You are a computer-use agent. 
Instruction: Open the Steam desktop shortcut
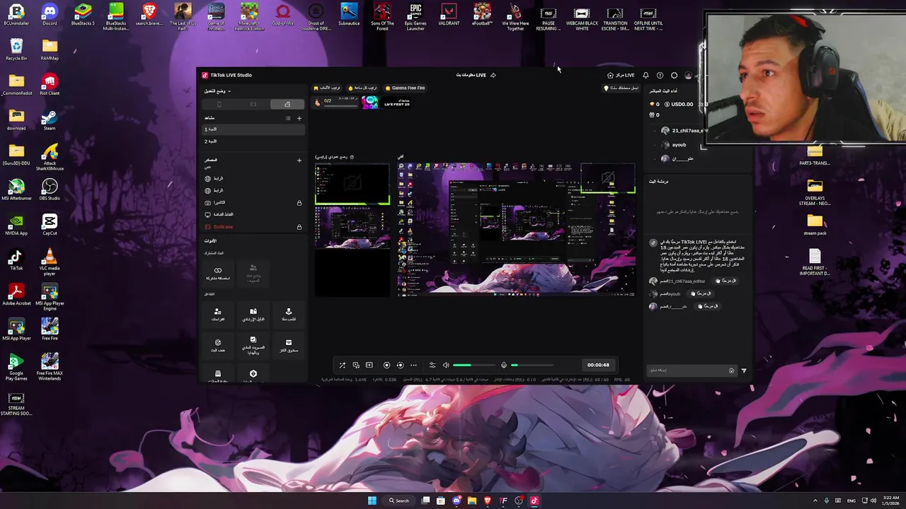[x=50, y=121]
